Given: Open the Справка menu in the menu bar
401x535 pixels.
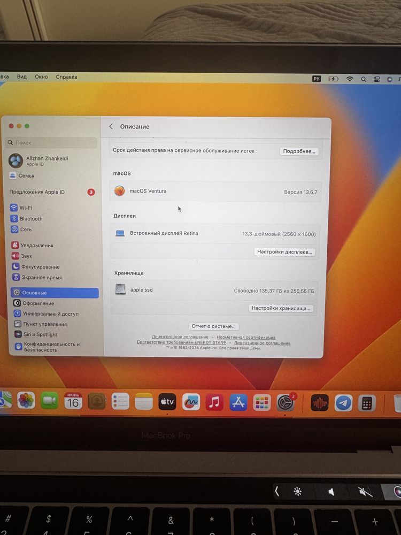Looking at the screenshot, I should (x=66, y=77).
